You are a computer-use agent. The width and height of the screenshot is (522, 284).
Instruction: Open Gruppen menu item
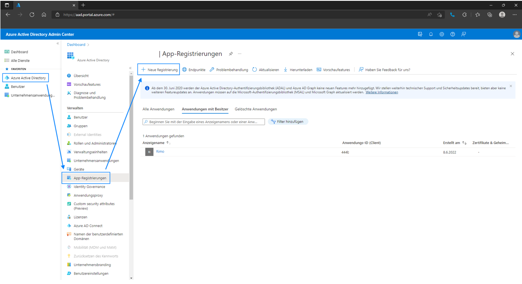[77, 126]
